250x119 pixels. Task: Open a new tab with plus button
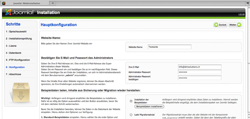click(53, 3)
